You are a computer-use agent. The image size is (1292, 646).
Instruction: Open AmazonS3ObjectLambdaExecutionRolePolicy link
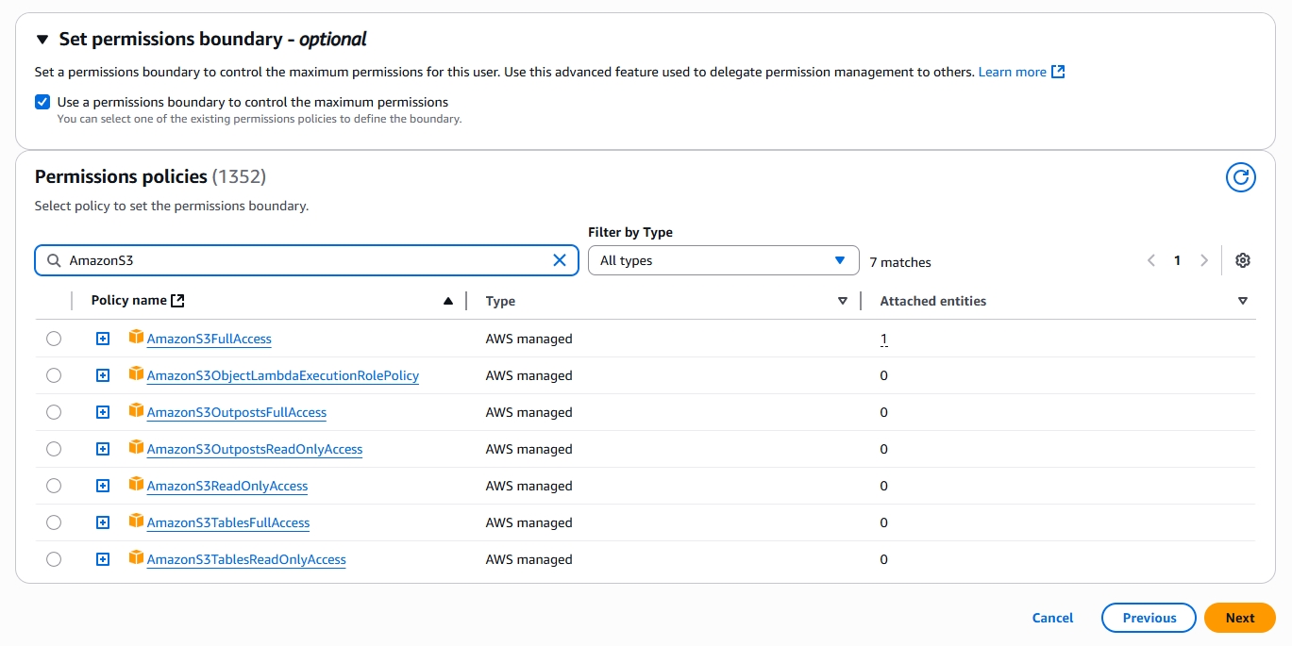(x=283, y=375)
